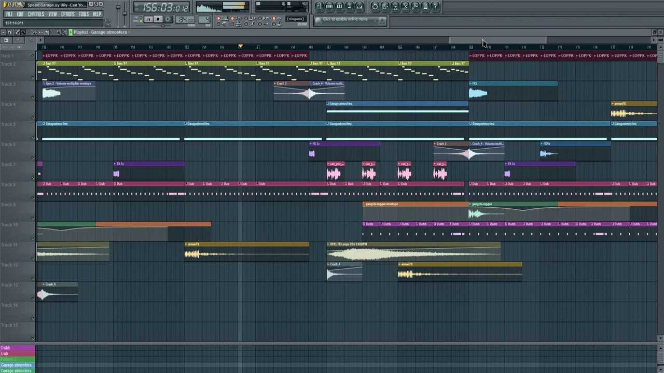The width and height of the screenshot is (664, 373).
Task: Mute Track 2 using its small dot
Action: point(32,77)
